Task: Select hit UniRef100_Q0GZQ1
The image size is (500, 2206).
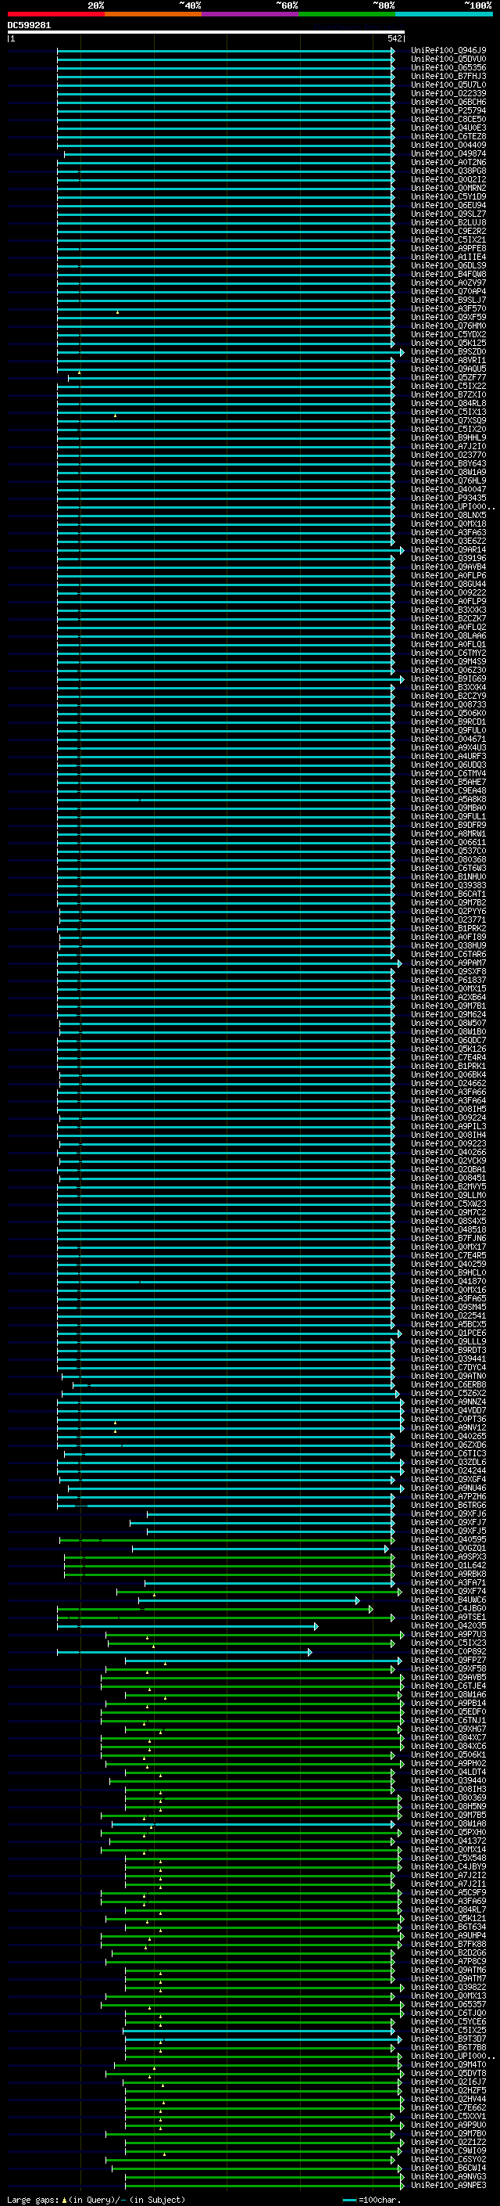Action: [x=448, y=1549]
